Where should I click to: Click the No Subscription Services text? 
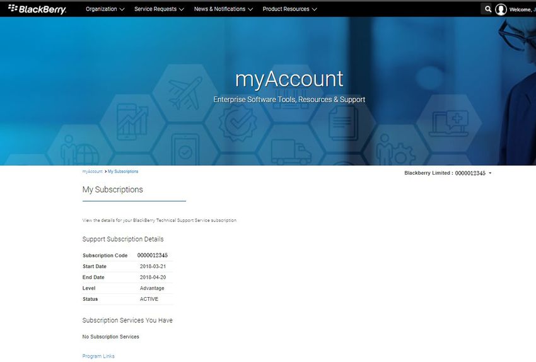111,337
